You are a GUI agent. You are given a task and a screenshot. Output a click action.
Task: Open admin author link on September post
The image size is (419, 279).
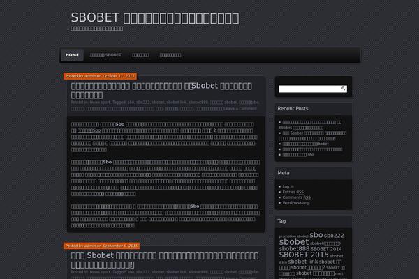[x=90, y=246]
